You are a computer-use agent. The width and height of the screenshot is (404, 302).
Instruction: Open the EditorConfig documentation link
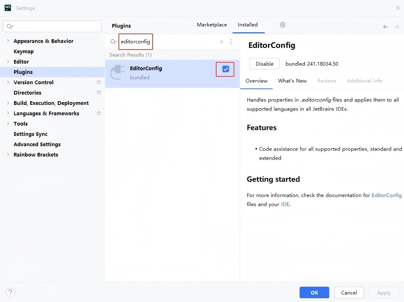click(x=387, y=195)
